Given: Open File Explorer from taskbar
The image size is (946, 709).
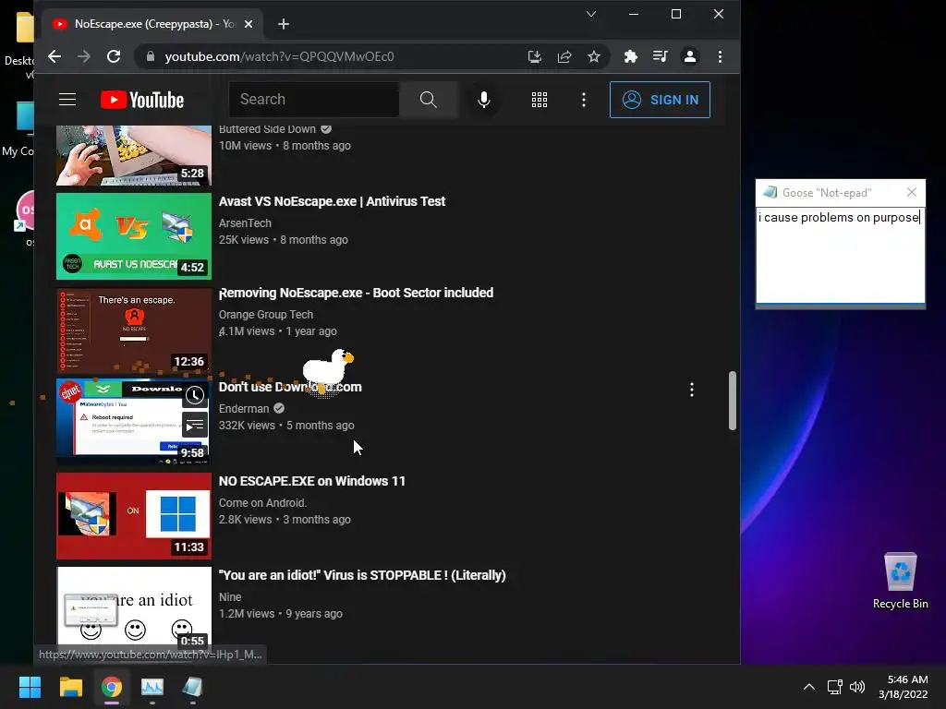Looking at the screenshot, I should 70,687.
